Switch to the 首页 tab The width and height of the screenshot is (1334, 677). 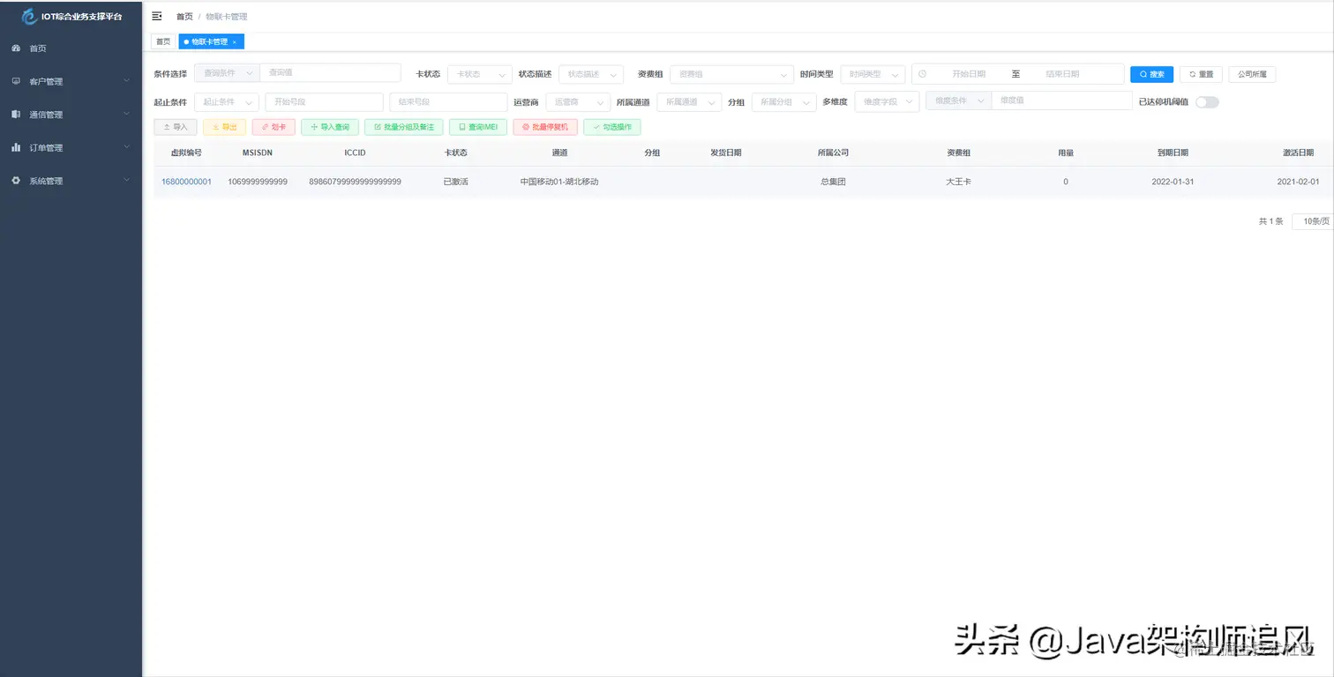tap(162, 41)
